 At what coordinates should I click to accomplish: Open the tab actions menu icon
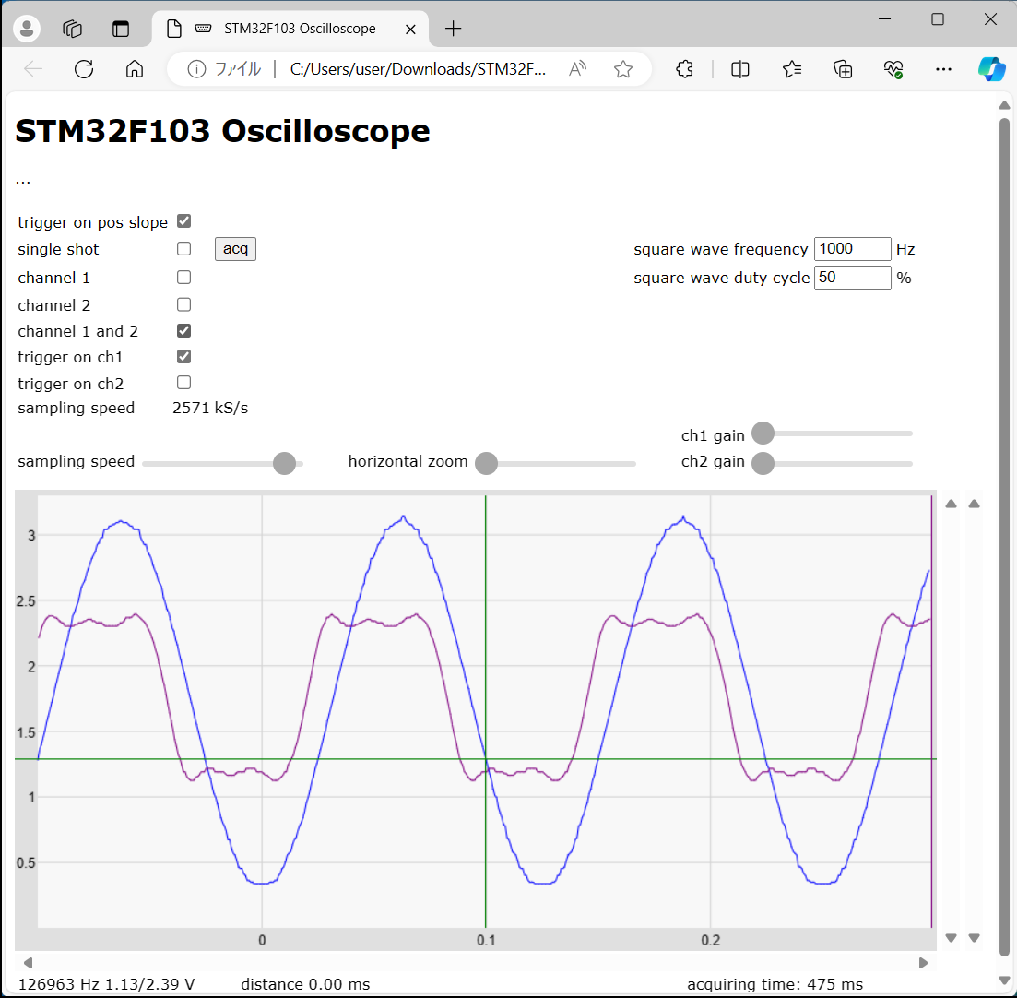(121, 29)
